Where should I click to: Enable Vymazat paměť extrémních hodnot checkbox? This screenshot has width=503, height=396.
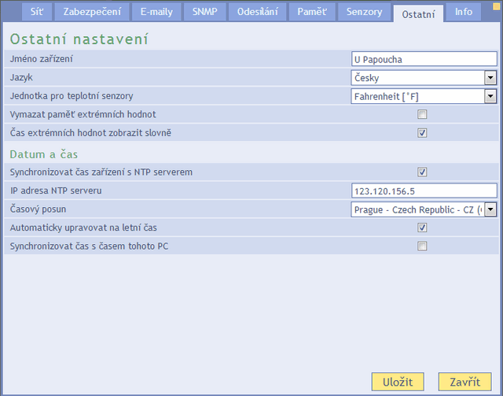pos(422,115)
